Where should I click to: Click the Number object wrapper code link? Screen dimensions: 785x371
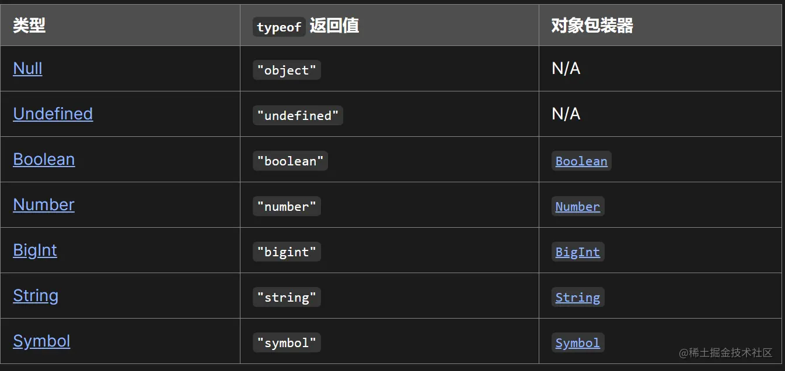coord(578,207)
